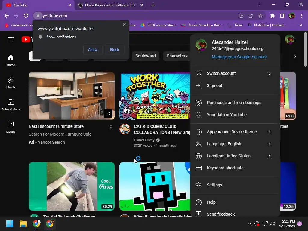Block YouTube notifications
Screen dimensions: 308x231
115,50
